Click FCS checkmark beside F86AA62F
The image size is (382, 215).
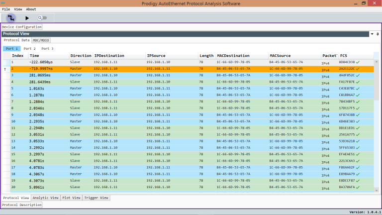pos(358,168)
